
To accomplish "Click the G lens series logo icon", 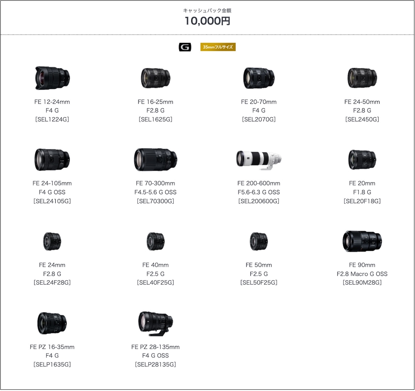I will point(185,47).
